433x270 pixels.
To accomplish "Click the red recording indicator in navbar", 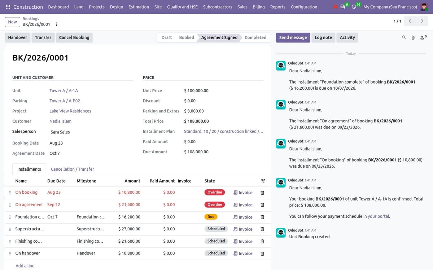I will pos(335,7).
